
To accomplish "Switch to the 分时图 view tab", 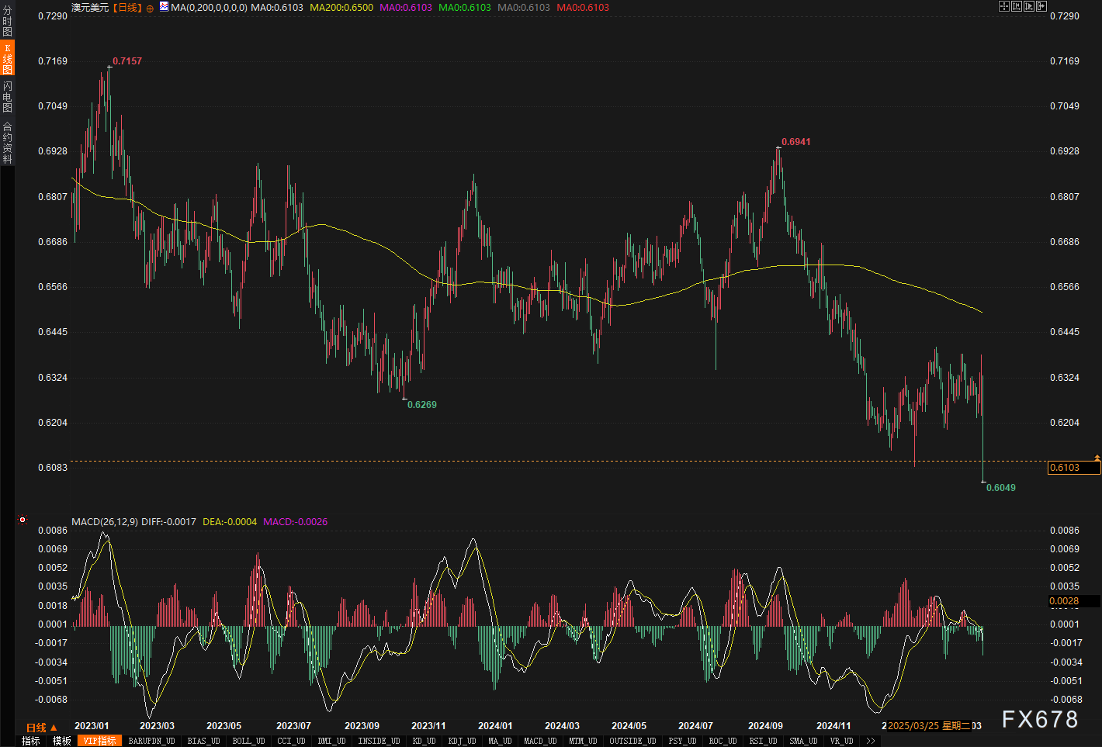I will pos(7,21).
